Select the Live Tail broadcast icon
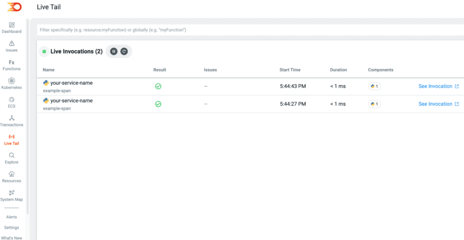This screenshot has width=464, height=240. [11, 137]
